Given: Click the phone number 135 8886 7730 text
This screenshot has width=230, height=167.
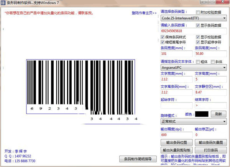Looking at the screenshot, I should click(x=25, y=161).
